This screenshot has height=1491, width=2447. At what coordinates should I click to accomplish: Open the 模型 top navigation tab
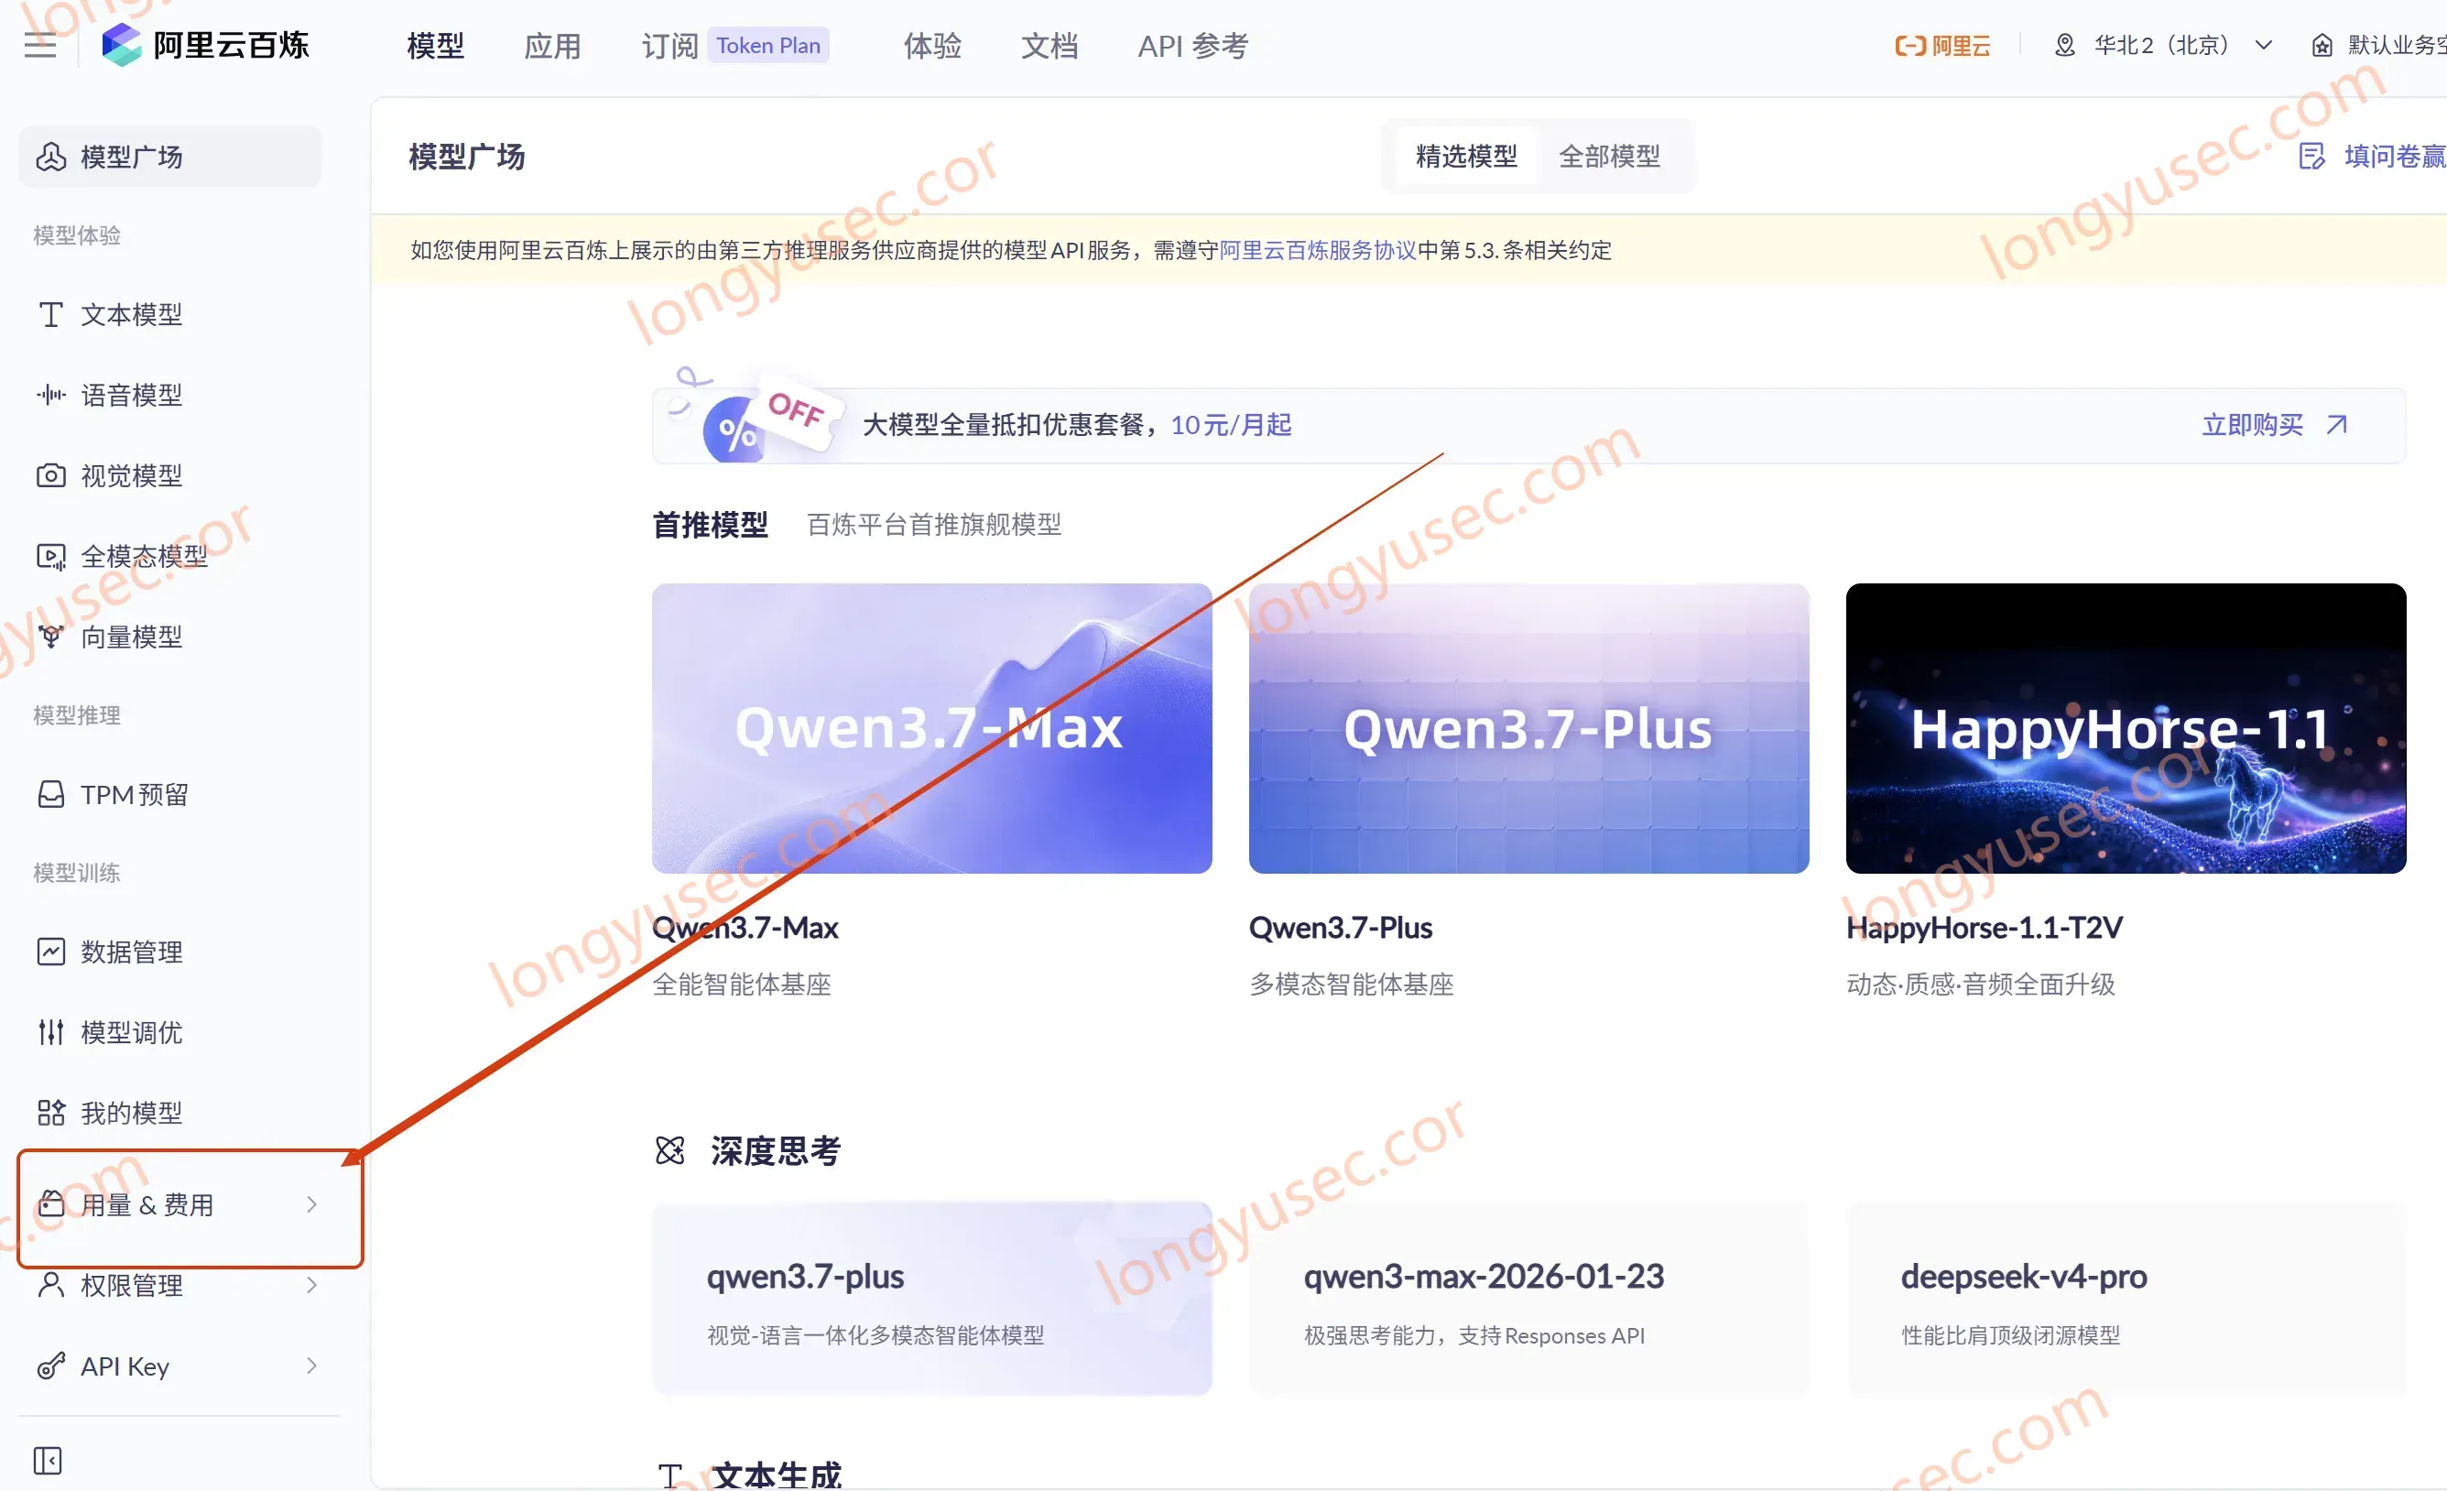[x=436, y=46]
